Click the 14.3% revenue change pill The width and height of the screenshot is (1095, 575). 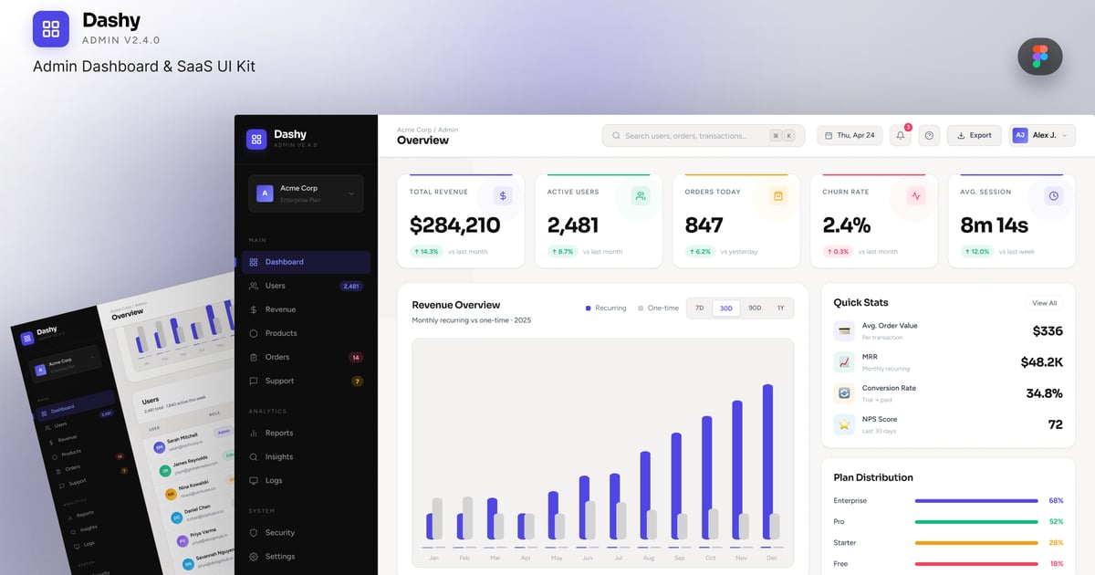click(x=426, y=251)
